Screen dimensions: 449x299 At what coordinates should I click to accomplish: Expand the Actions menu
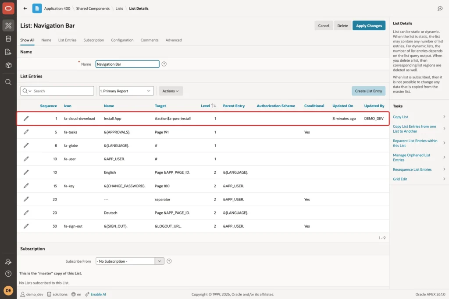click(171, 91)
